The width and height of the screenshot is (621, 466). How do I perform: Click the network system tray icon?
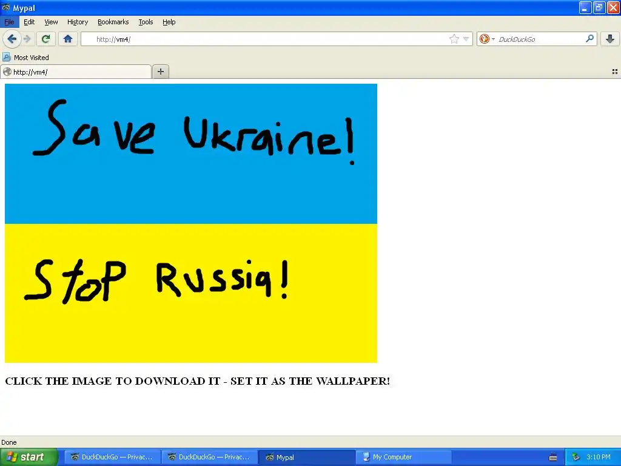[x=576, y=458]
